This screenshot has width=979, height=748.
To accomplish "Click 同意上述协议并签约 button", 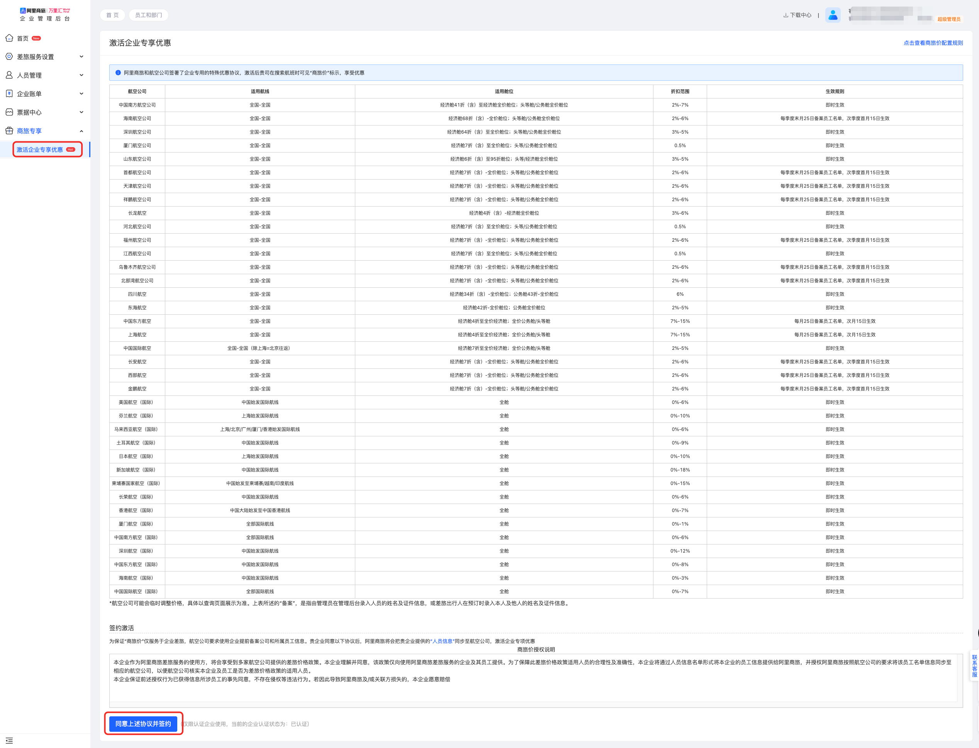I will point(143,724).
